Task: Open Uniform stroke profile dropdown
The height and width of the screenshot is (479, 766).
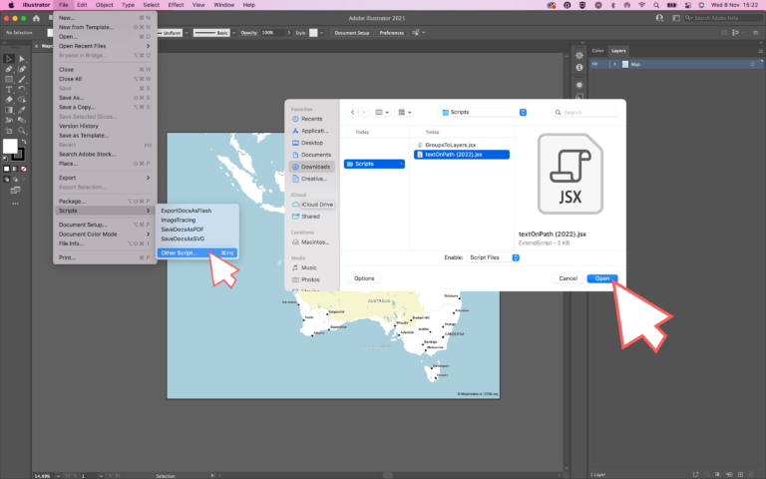Action: pyautogui.click(x=187, y=33)
